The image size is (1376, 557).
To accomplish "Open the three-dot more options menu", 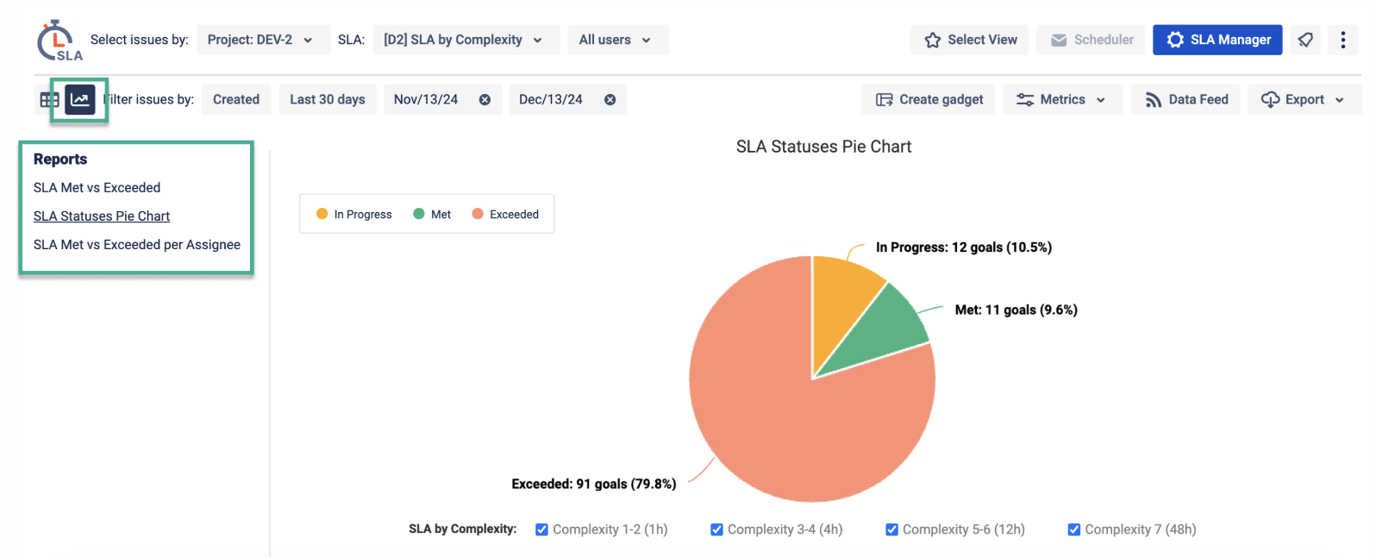I will (x=1343, y=40).
